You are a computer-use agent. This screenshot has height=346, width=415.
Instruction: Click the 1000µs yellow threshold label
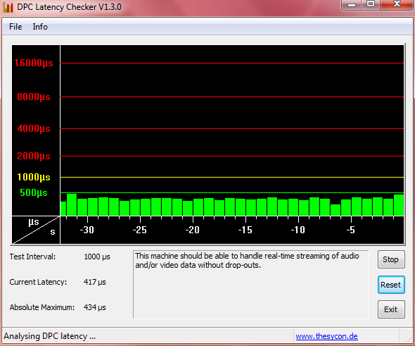(34, 177)
